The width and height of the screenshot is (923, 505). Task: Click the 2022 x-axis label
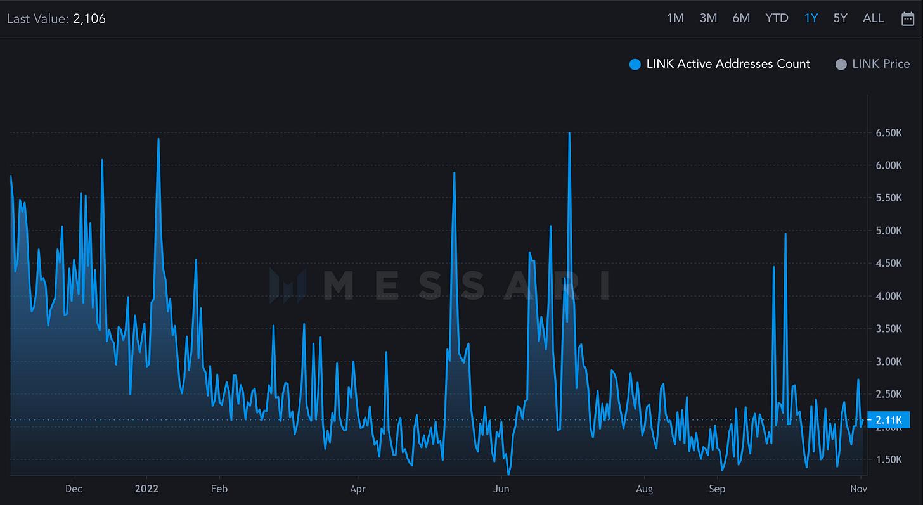(x=146, y=489)
